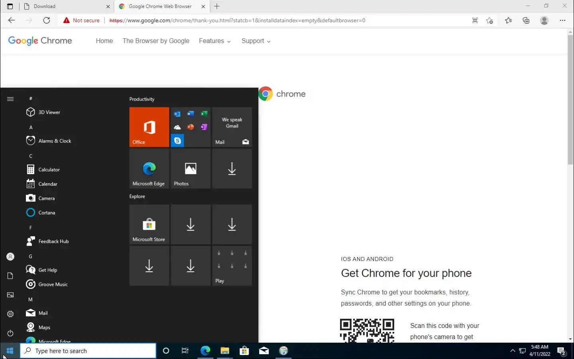This screenshot has height=359, width=574.
Task: Click the Google Chrome logo
Action: 40,41
